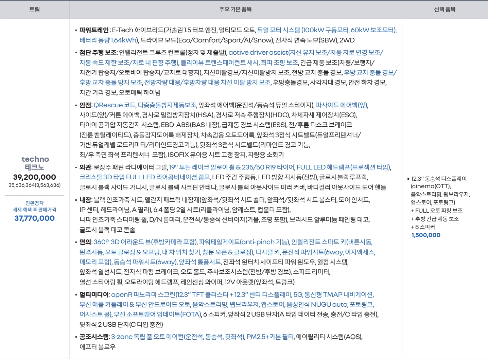The image size is (488, 359).
Task: Click '세제 혜택 후 판매가격' label
Action: (x=34, y=210)
